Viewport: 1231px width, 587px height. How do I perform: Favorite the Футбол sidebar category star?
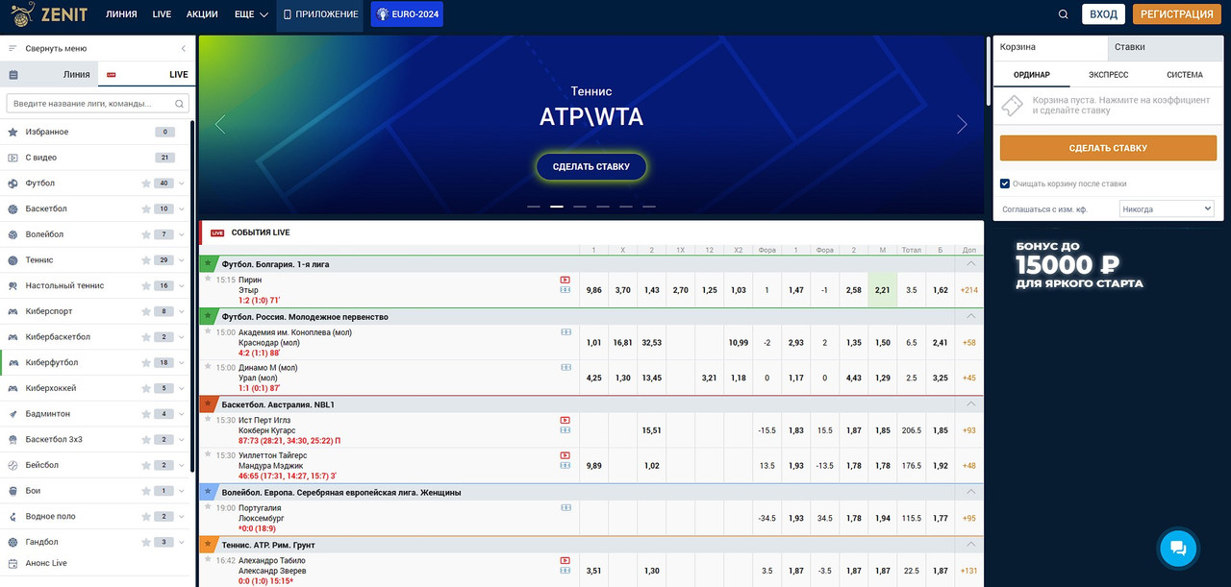(146, 183)
